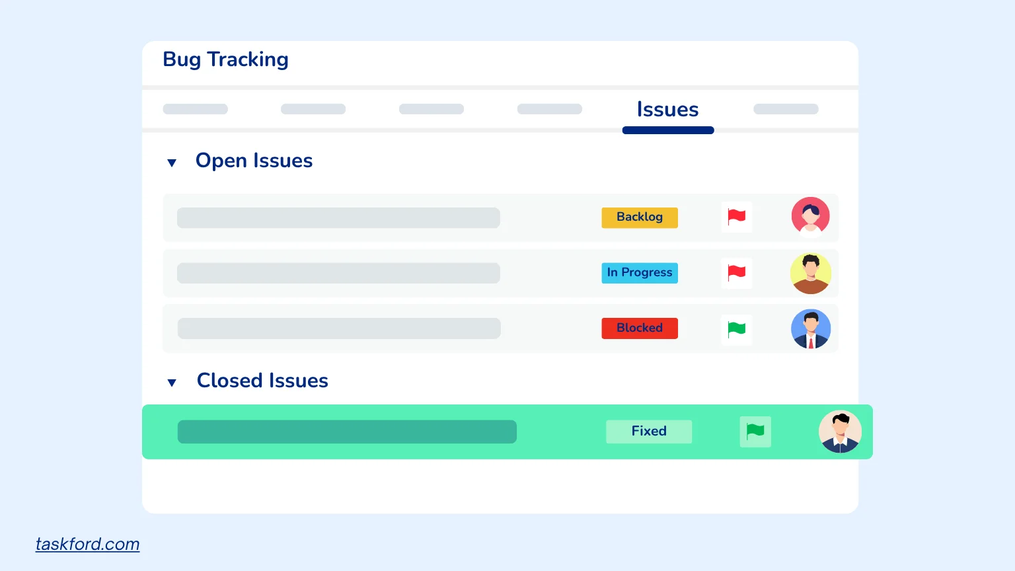Collapse the Open Issues section arrow
The width and height of the screenshot is (1015, 571).
(172, 163)
